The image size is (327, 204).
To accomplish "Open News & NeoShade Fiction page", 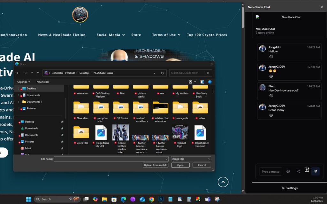I will tap(62, 35).
